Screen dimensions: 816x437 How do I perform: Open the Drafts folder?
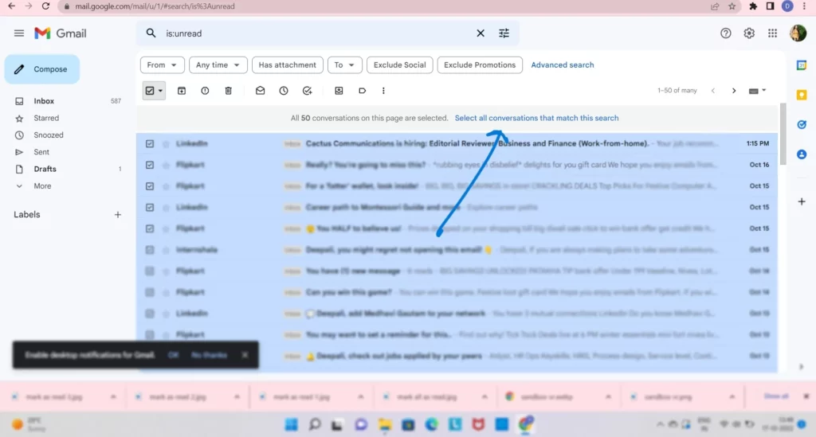tap(45, 169)
